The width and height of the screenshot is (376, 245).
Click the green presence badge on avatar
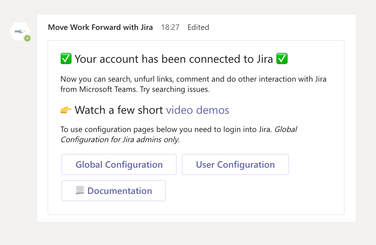[x=27, y=38]
